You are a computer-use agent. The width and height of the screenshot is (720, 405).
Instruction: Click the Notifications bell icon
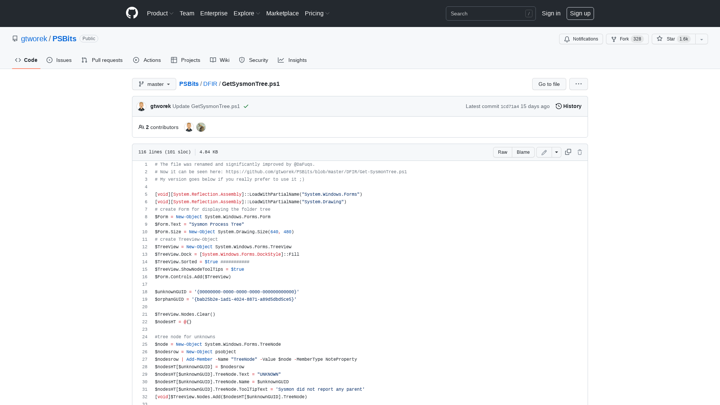(567, 39)
